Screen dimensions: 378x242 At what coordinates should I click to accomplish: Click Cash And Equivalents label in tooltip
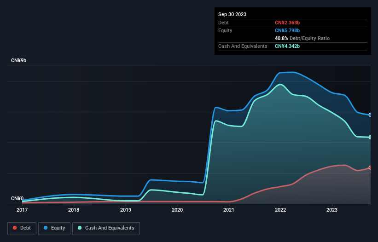pyautogui.click(x=243, y=46)
